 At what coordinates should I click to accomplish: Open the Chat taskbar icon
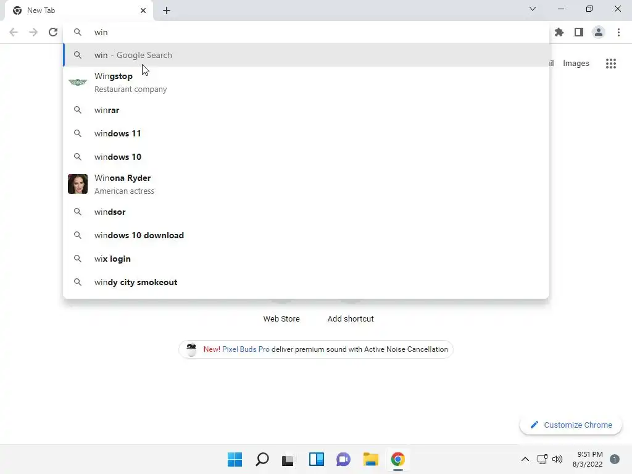(343, 459)
